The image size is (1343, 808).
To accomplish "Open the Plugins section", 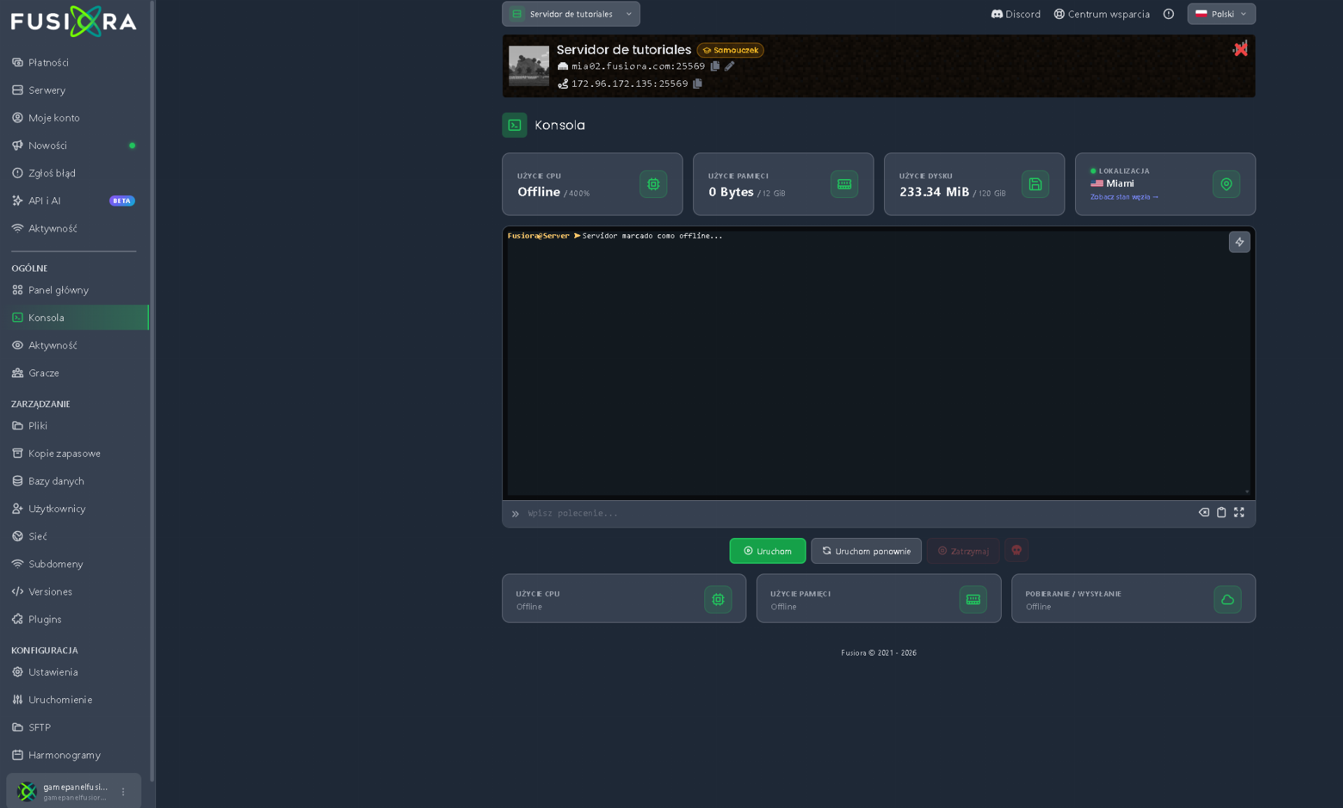I will pos(74,619).
